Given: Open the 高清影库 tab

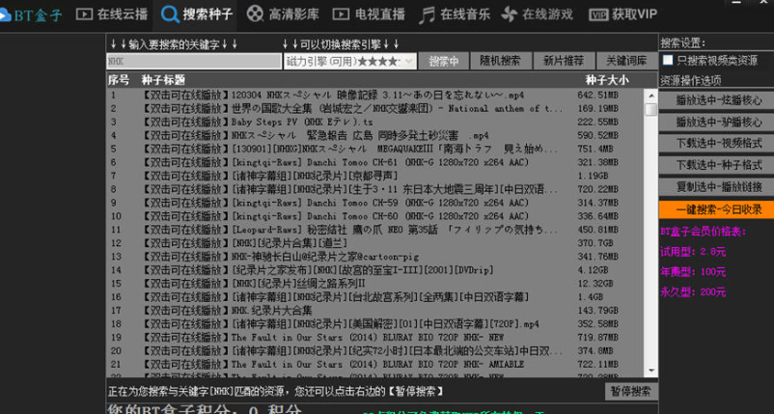Looking at the screenshot, I should point(284,14).
